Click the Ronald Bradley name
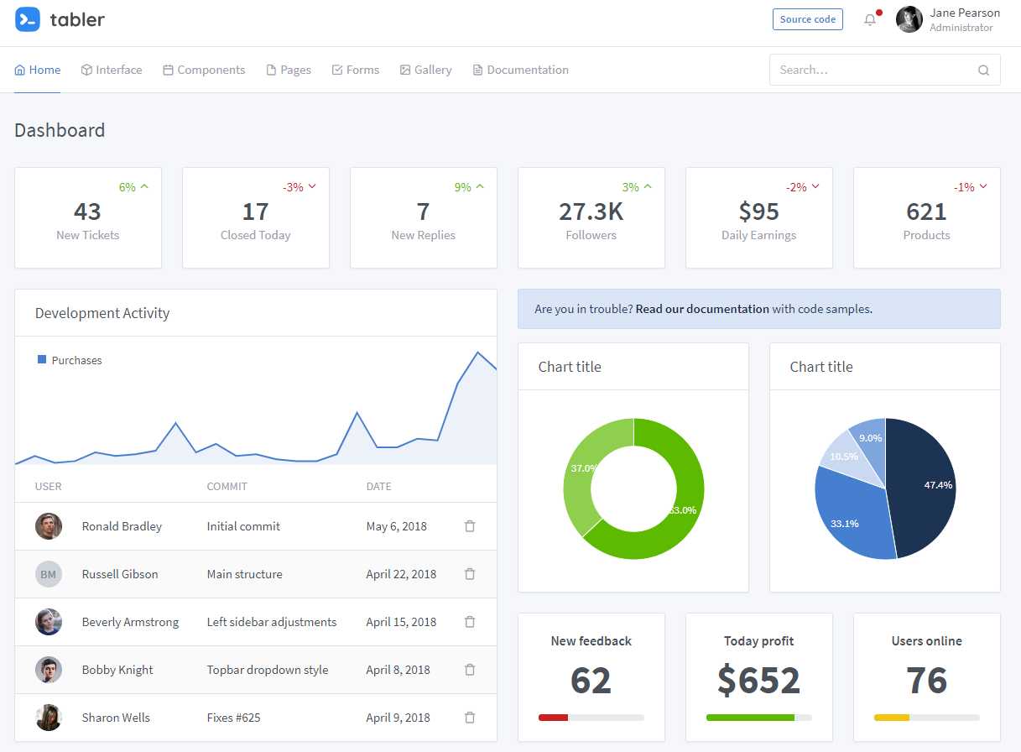 click(x=122, y=526)
